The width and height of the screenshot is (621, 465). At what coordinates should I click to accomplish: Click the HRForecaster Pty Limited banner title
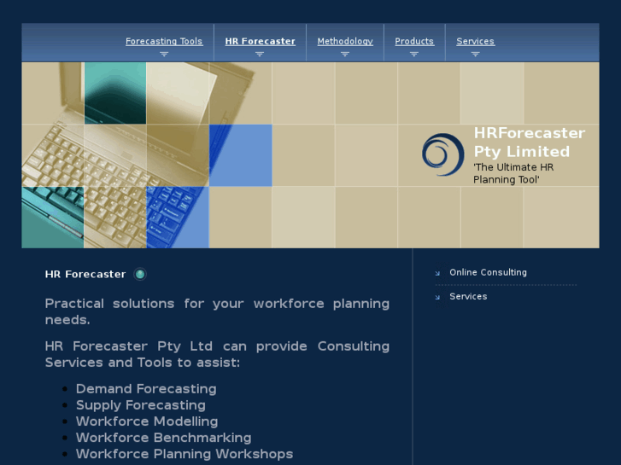point(529,142)
